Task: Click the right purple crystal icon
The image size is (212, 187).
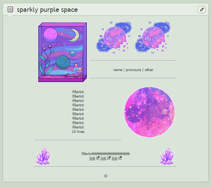Action: (x=167, y=156)
